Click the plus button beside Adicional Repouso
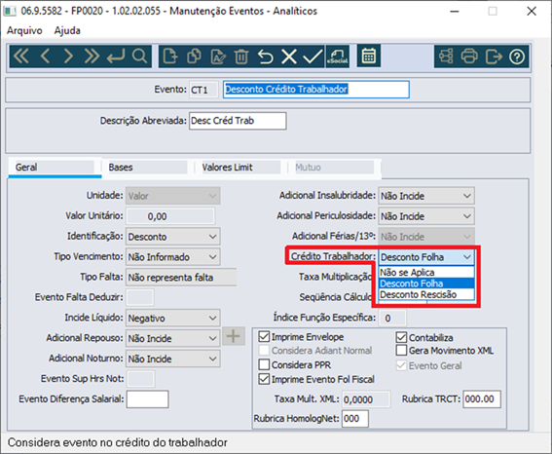 234,336
